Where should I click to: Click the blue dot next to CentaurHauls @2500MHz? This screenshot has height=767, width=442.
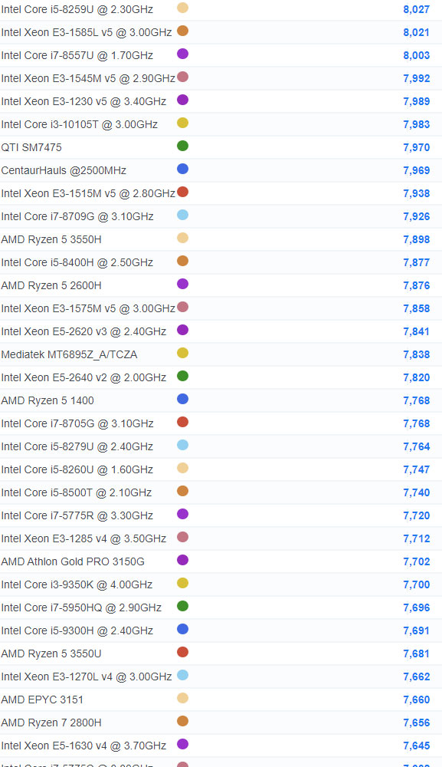[x=182, y=169]
